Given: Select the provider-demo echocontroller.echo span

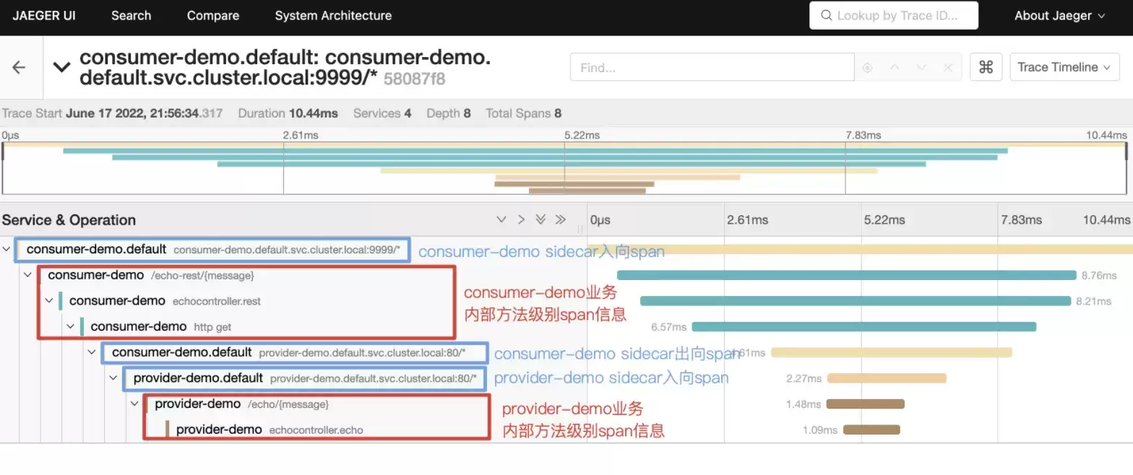Looking at the screenshot, I should click(x=269, y=430).
